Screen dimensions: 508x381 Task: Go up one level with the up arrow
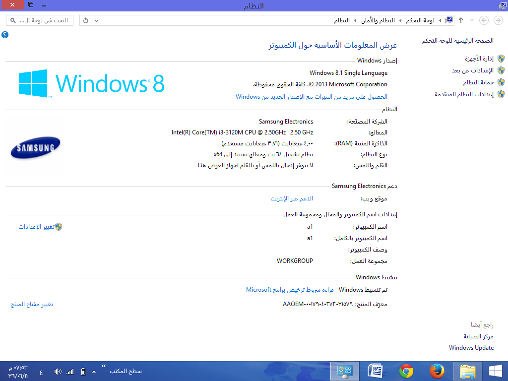click(461, 20)
